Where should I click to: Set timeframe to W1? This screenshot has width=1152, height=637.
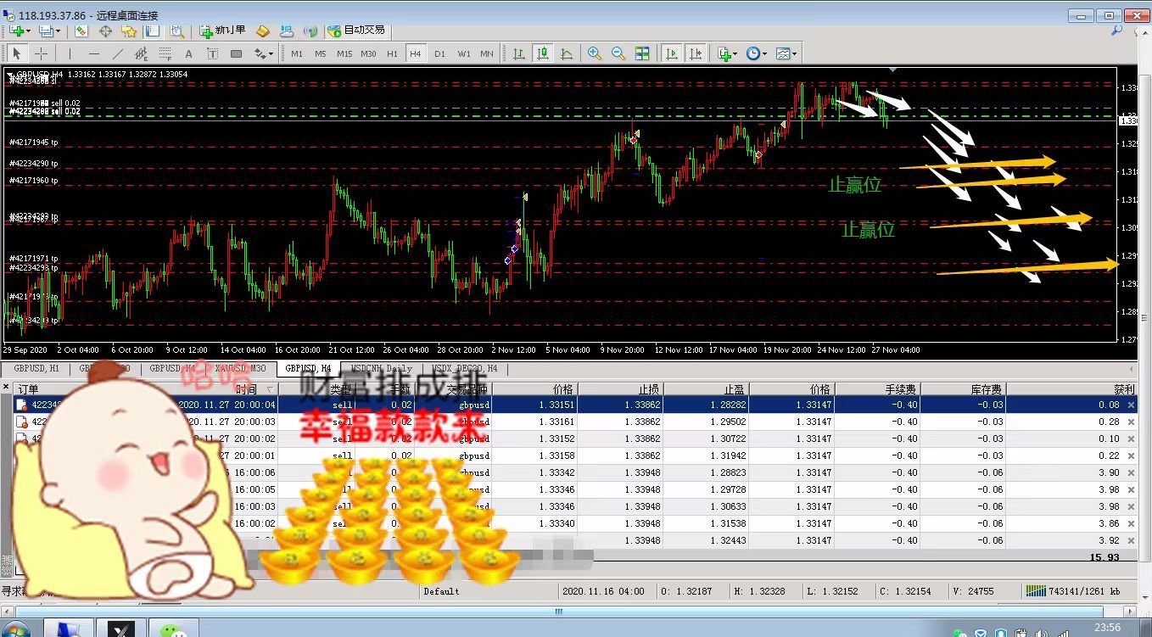(463, 53)
